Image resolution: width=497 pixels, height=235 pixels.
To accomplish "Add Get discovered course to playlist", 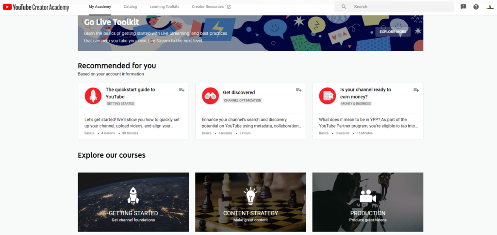I will [x=298, y=90].
